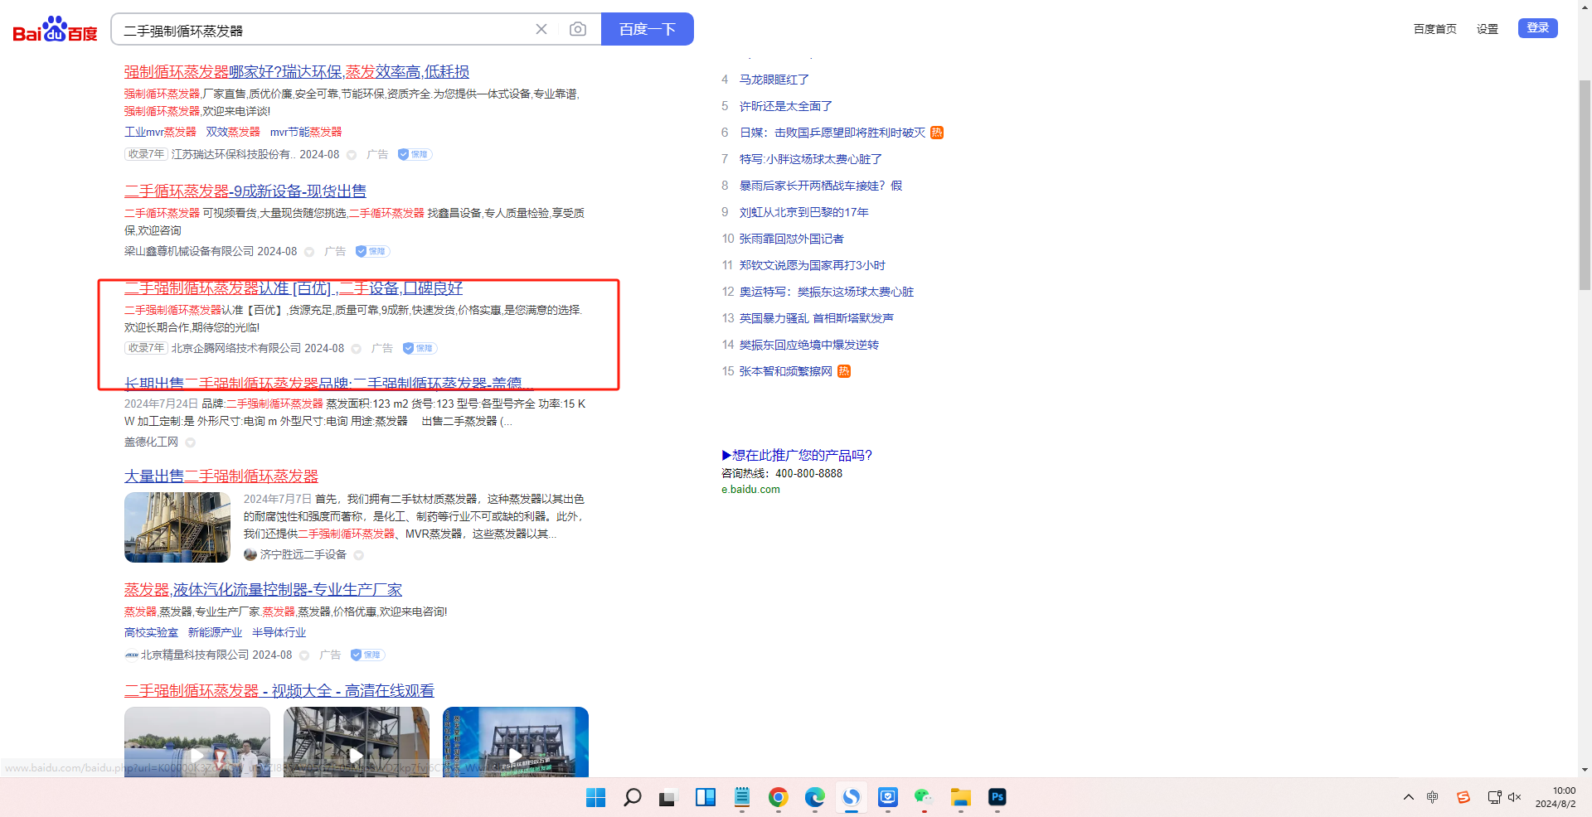Expand the hidden system tray icons chevron
The width and height of the screenshot is (1592, 817).
click(x=1408, y=797)
